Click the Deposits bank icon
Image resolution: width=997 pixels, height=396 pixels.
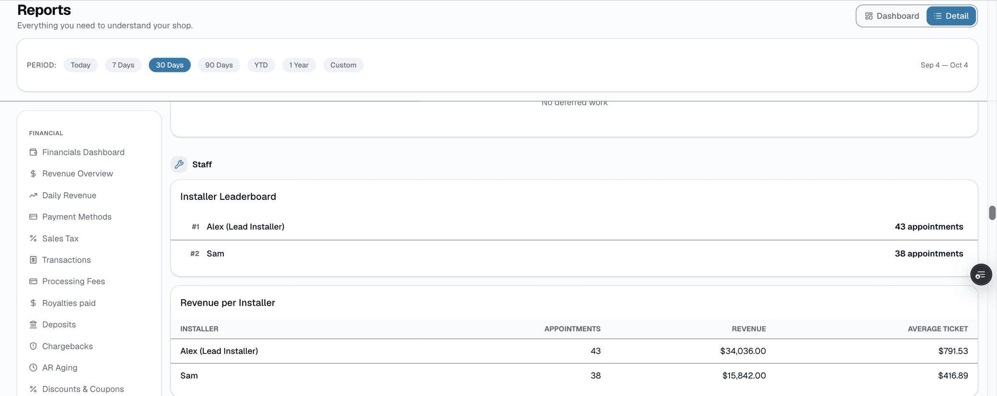tap(33, 325)
